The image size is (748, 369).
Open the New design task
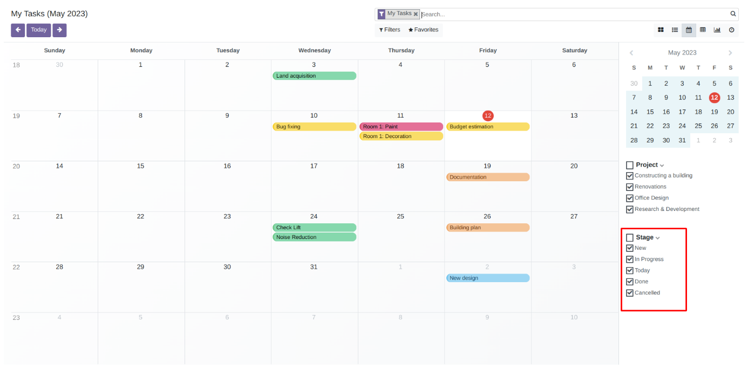(x=488, y=278)
